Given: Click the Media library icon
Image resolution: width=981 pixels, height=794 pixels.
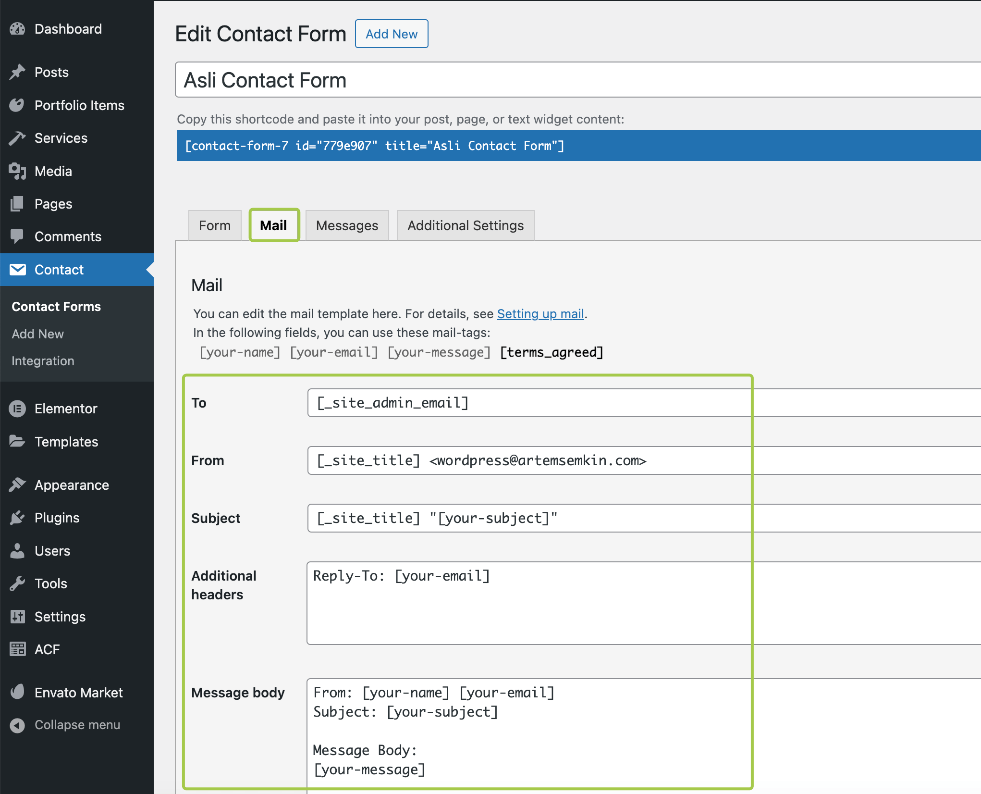Looking at the screenshot, I should 17,171.
